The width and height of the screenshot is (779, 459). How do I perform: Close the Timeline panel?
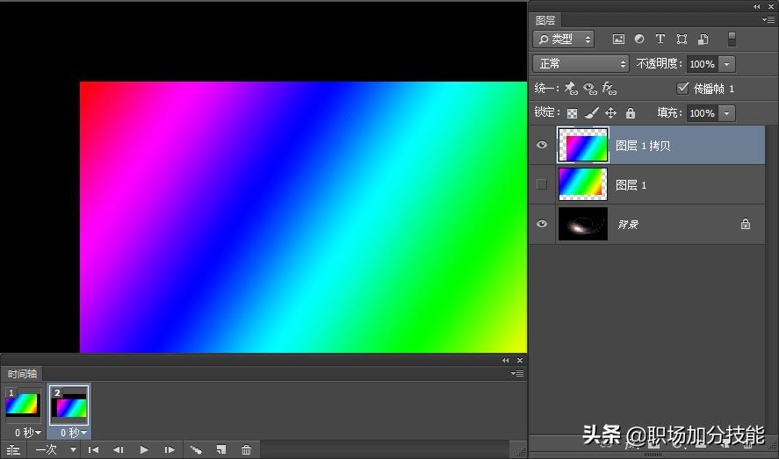click(x=520, y=360)
